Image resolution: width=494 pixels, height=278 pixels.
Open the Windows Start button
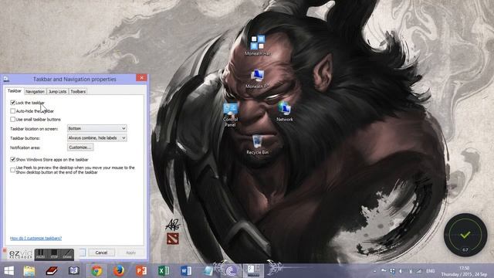8,271
